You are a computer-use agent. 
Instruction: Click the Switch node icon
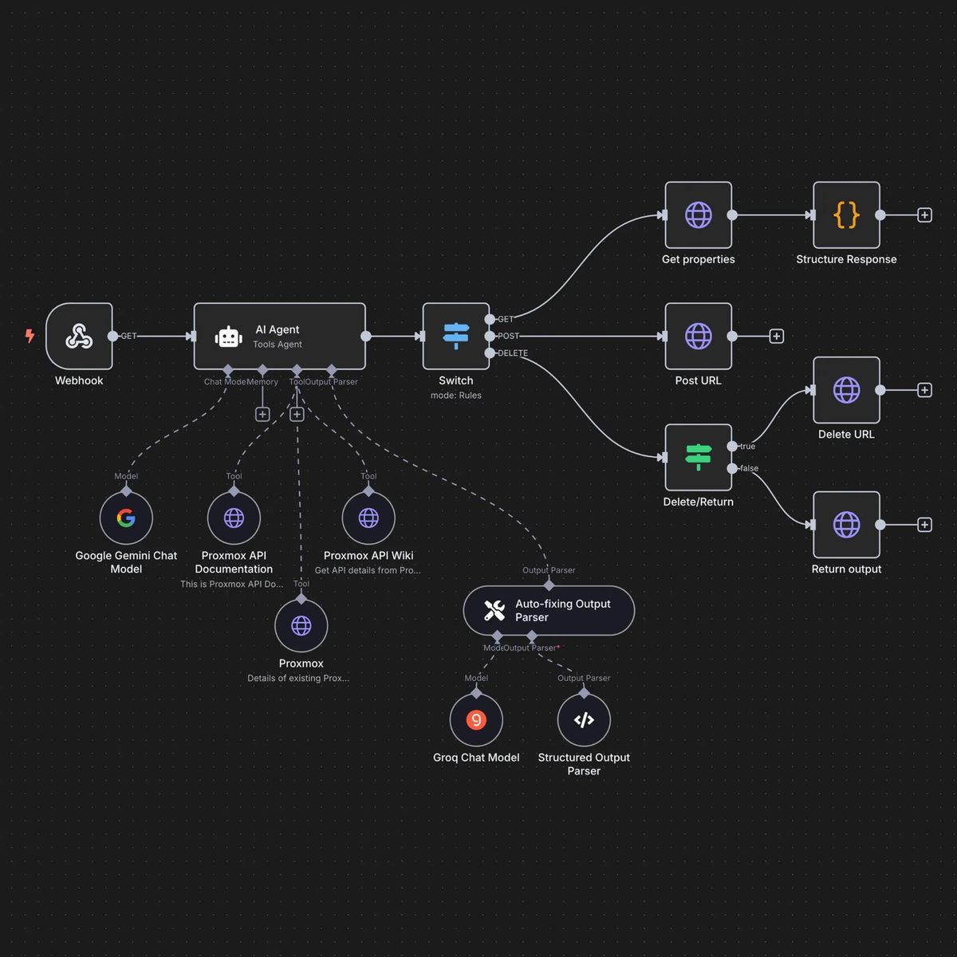pyautogui.click(x=455, y=337)
